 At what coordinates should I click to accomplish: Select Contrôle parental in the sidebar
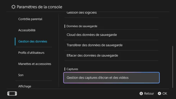point(30,19)
